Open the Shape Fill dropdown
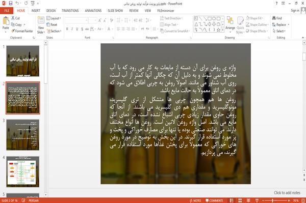Screen dimensions: 306x203 (x=254, y=18)
